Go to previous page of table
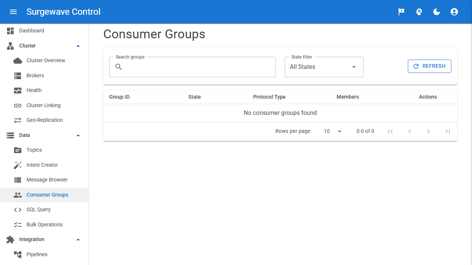472x265 pixels. coord(409,131)
